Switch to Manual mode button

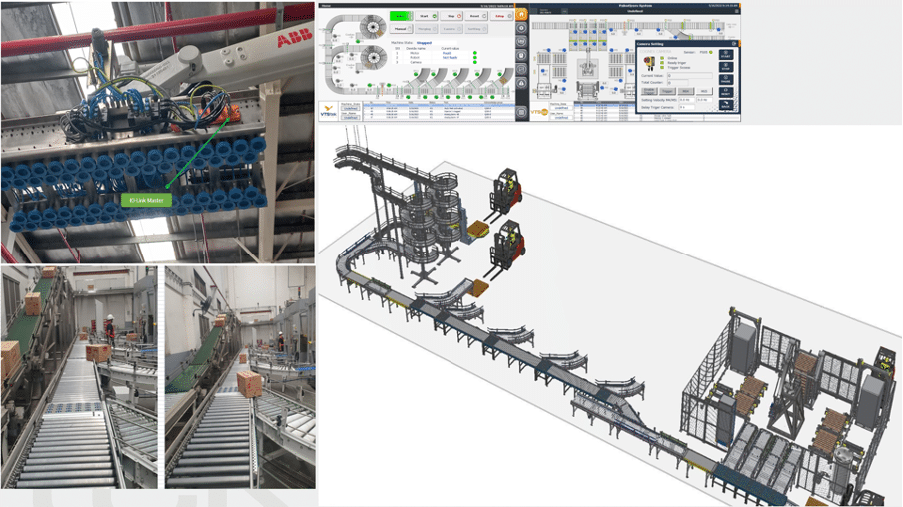(x=400, y=29)
